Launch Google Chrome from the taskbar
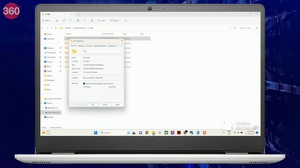The image size is (300, 168). click(x=147, y=133)
